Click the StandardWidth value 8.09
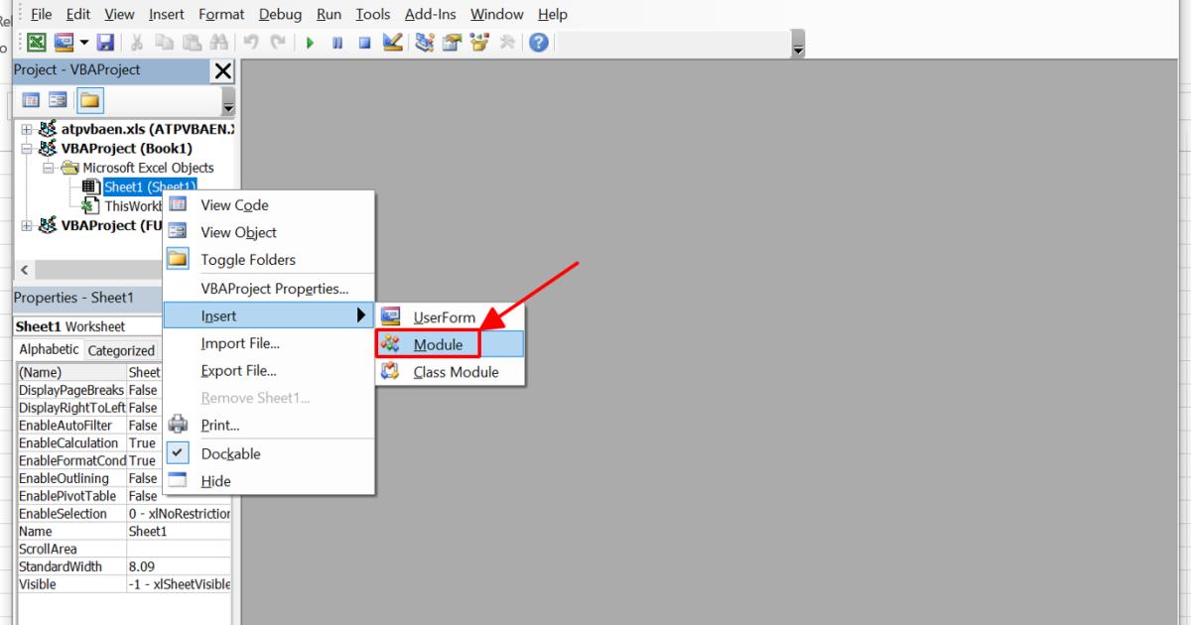The image size is (1191, 625). point(179,566)
